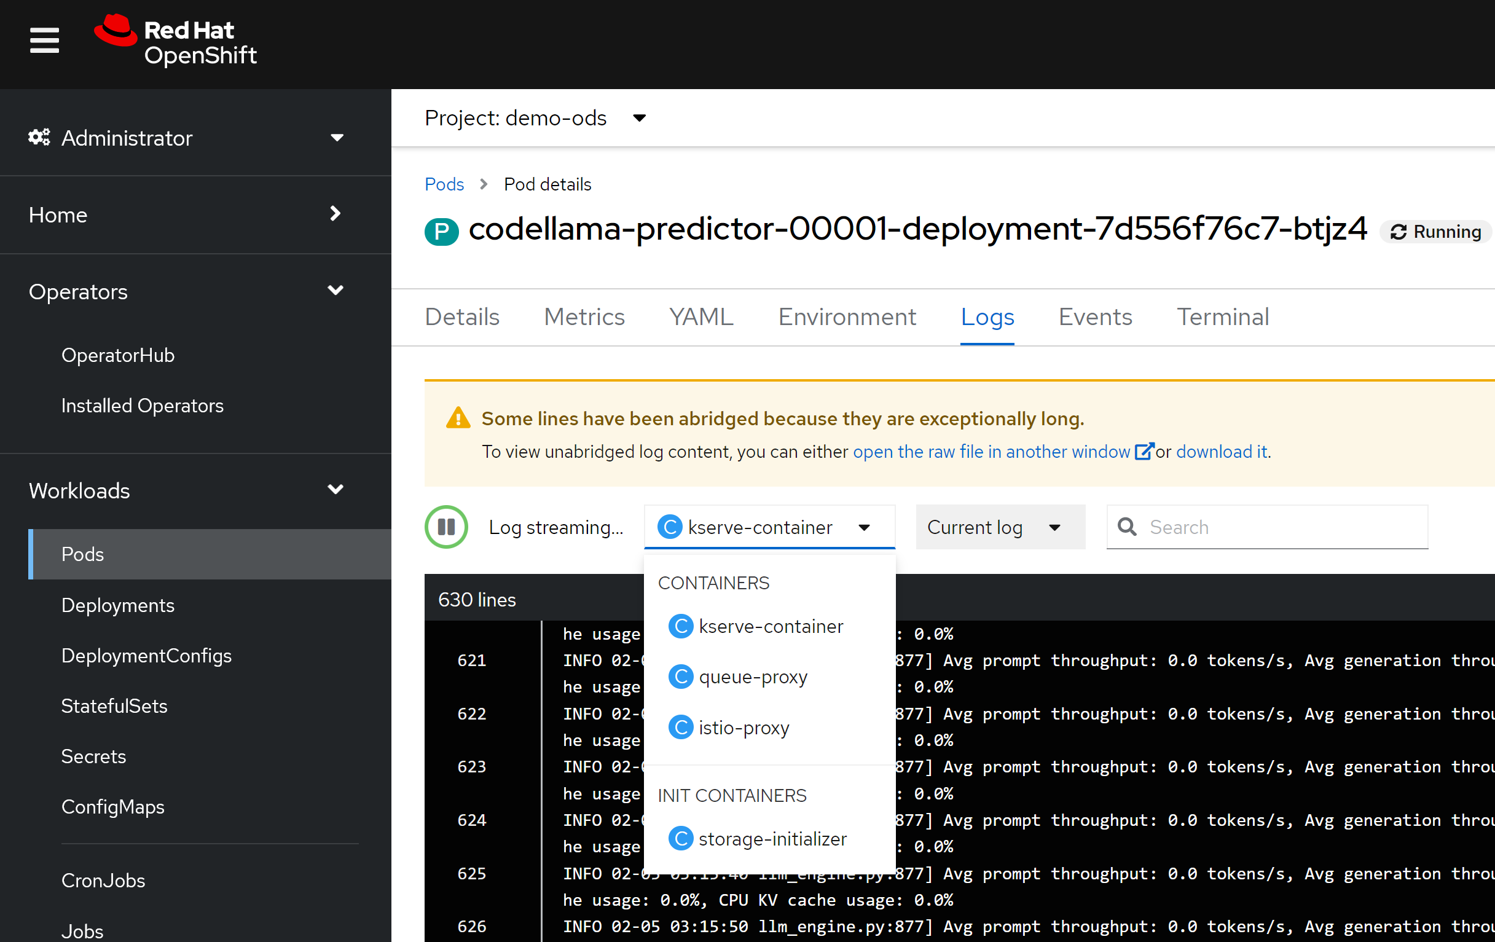Select the queue-proxy container option

tap(753, 677)
